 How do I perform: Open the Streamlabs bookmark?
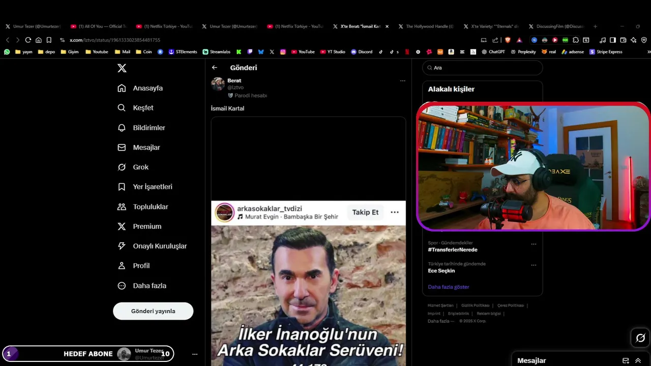pyautogui.click(x=216, y=52)
